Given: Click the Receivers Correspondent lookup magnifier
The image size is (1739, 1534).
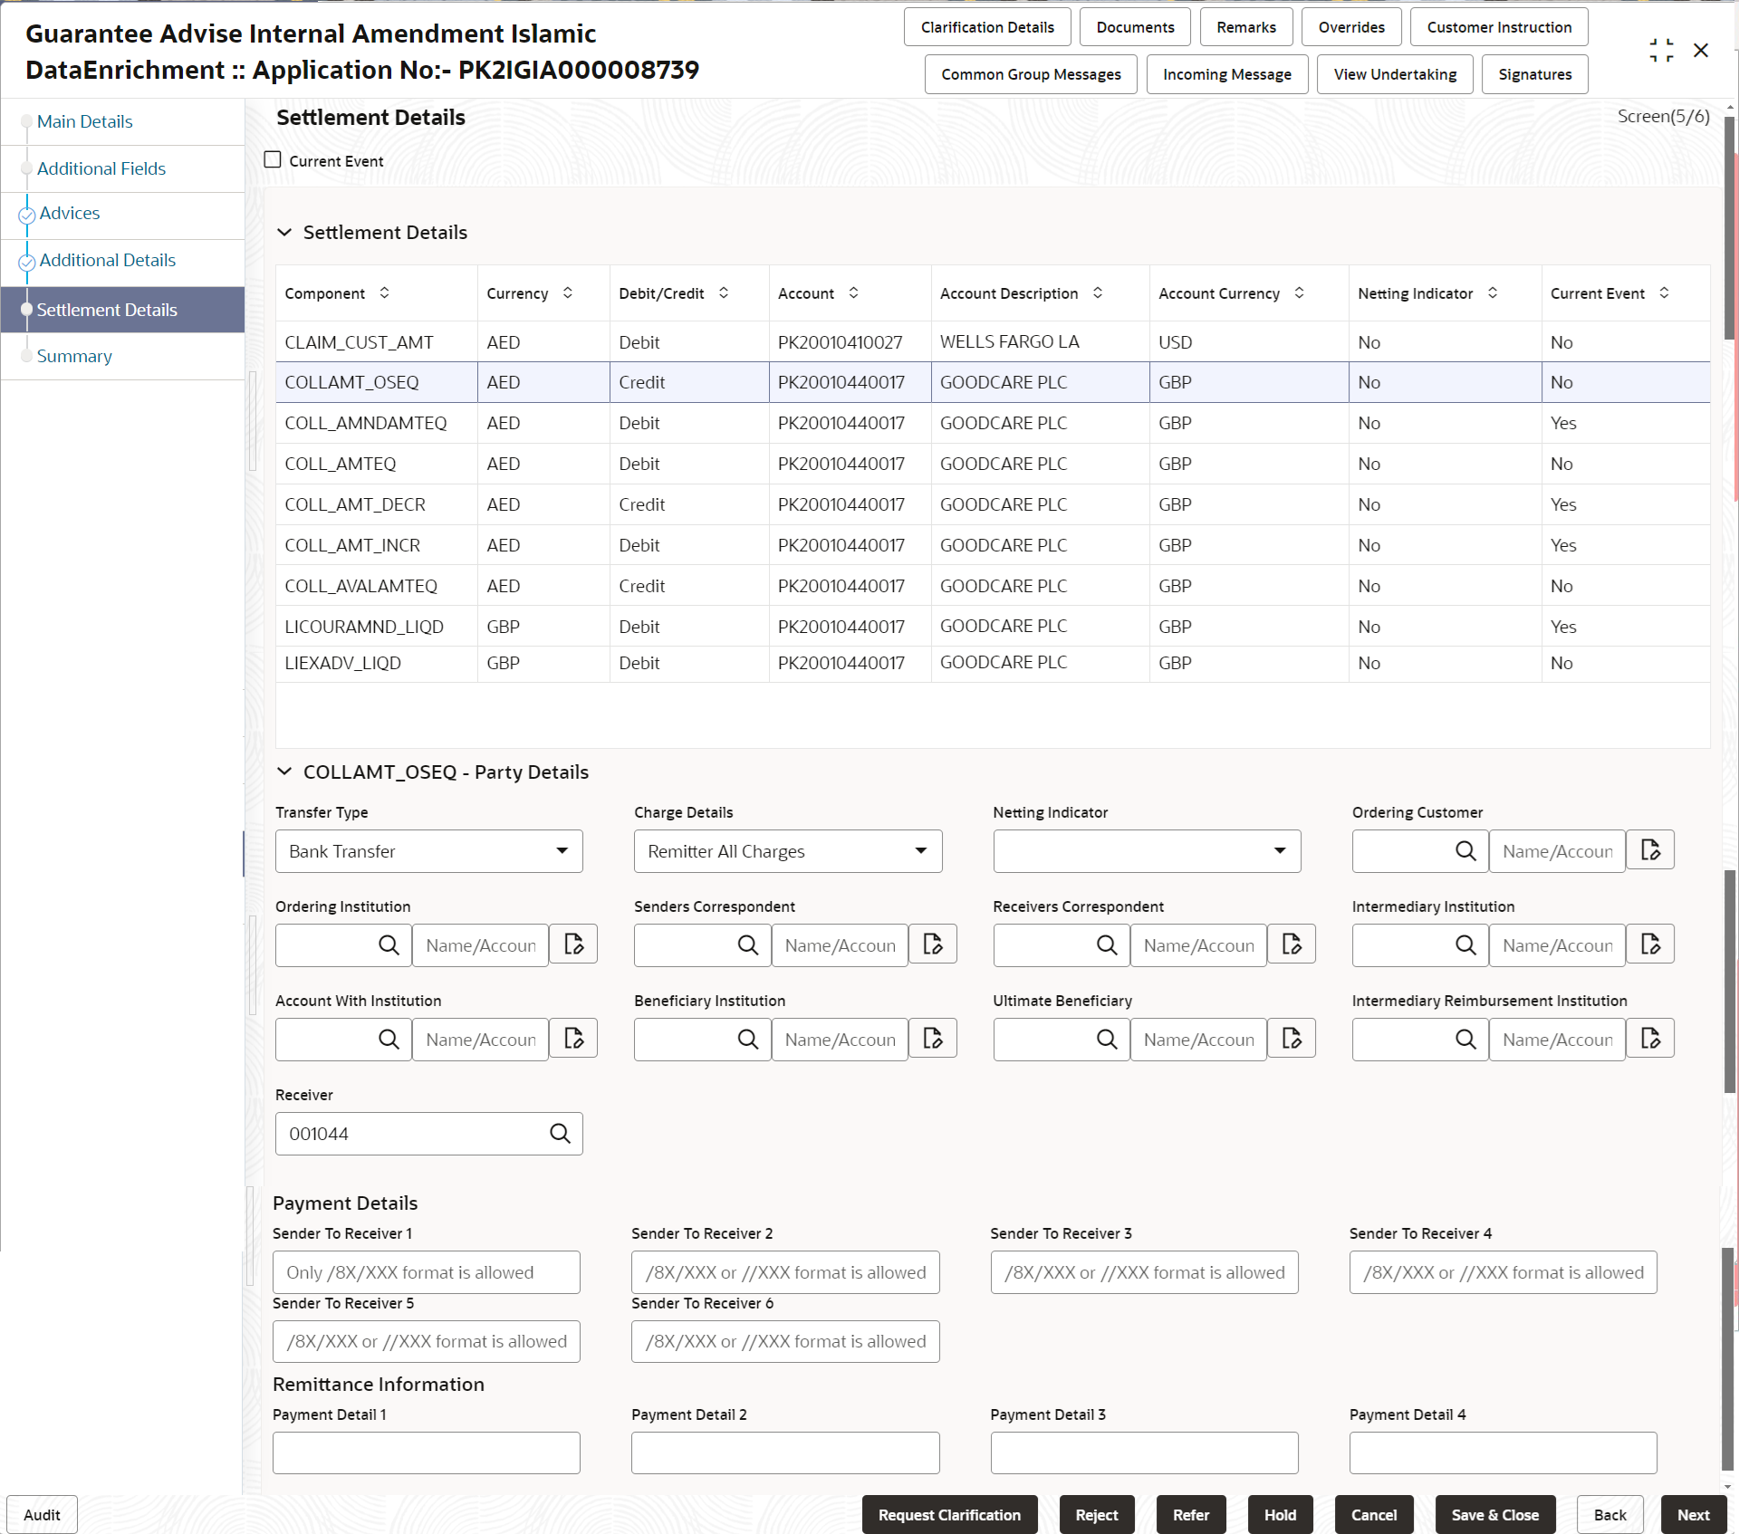Looking at the screenshot, I should coord(1107,944).
